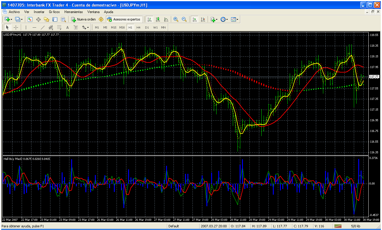Click the zoom in magnifier icon

[176, 19]
